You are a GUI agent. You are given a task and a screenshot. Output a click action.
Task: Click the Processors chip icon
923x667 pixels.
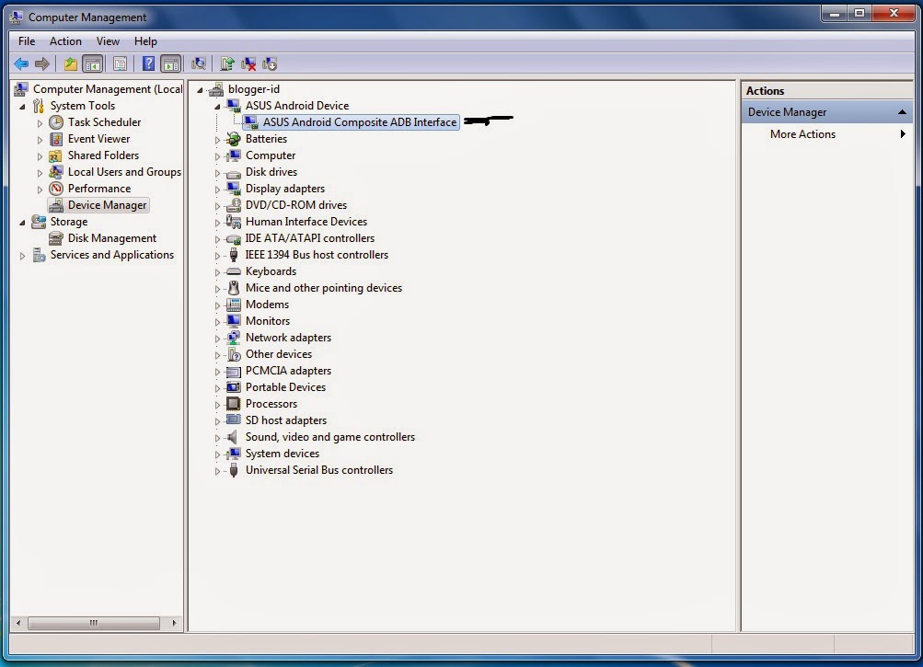coord(234,403)
